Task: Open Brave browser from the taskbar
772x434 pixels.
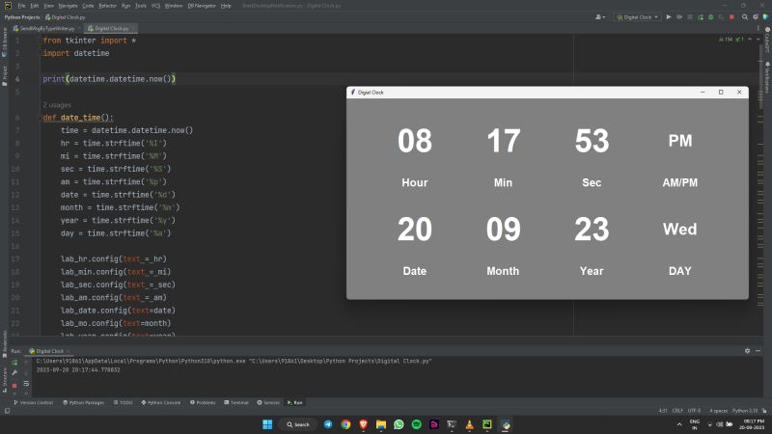Action: pyautogui.click(x=364, y=424)
